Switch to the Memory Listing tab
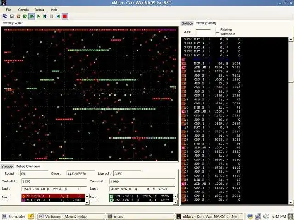 (206, 23)
